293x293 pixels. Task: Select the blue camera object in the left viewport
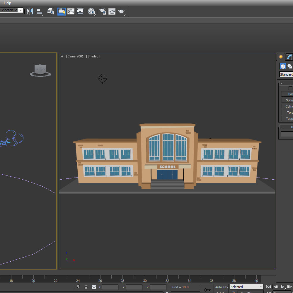(12, 139)
